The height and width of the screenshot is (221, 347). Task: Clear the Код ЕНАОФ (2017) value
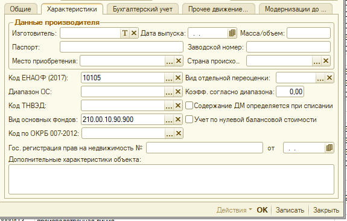(x=178, y=78)
